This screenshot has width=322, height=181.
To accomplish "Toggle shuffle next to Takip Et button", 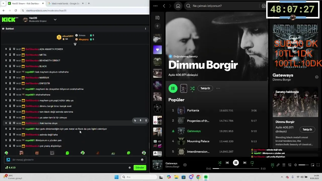I will [x=192, y=88].
